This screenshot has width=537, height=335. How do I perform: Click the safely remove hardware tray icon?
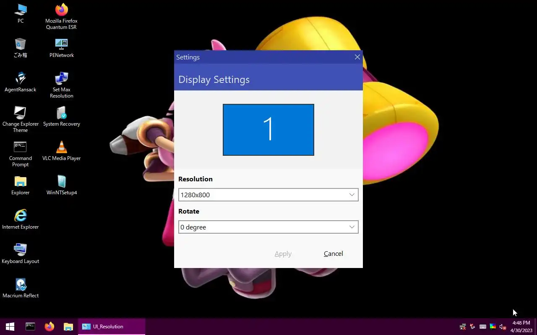click(473, 327)
